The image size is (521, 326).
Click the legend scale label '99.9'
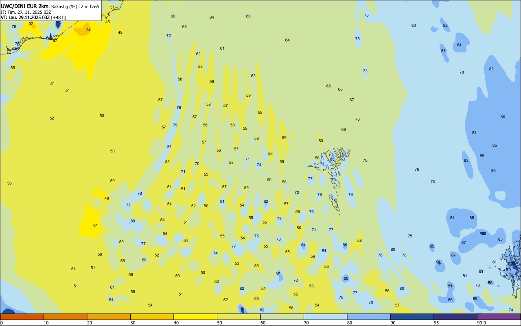(x=482, y=323)
